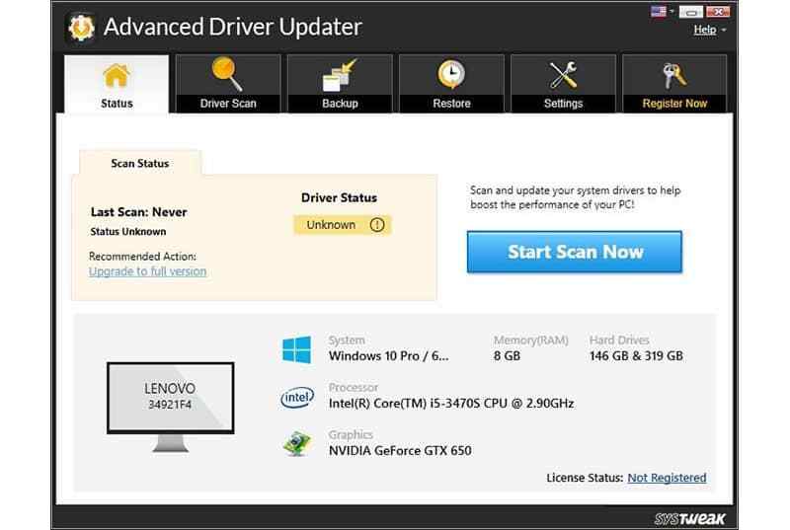Click the Driver Status warning exclamation icon
790x530 pixels.
click(x=377, y=225)
